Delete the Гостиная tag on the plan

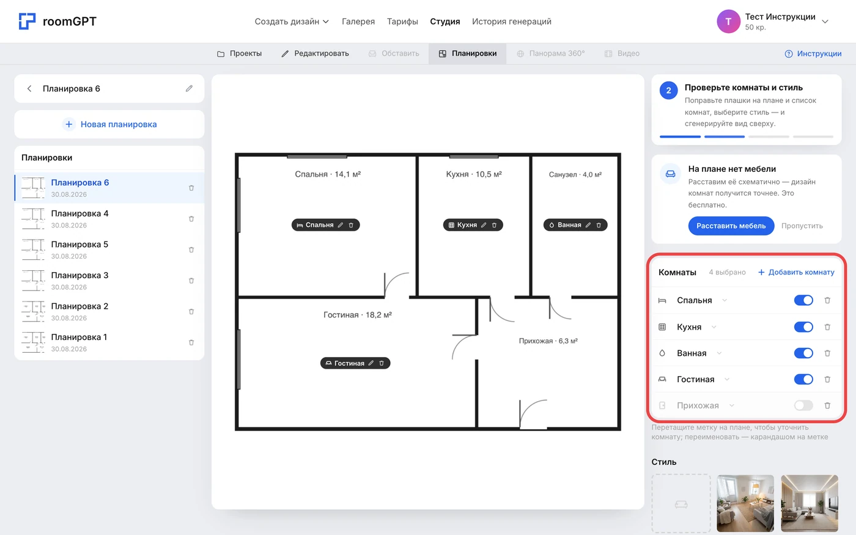click(382, 363)
